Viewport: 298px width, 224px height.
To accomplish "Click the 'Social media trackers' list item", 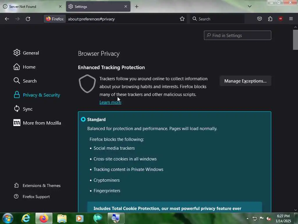I will (114, 148).
